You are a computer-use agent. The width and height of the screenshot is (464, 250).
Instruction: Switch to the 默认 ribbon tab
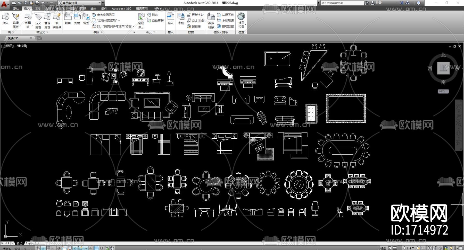pyautogui.click(x=16, y=8)
